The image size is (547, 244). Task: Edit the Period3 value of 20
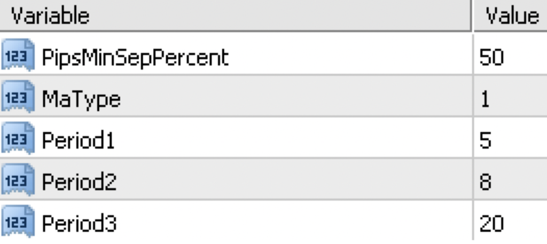click(x=491, y=223)
